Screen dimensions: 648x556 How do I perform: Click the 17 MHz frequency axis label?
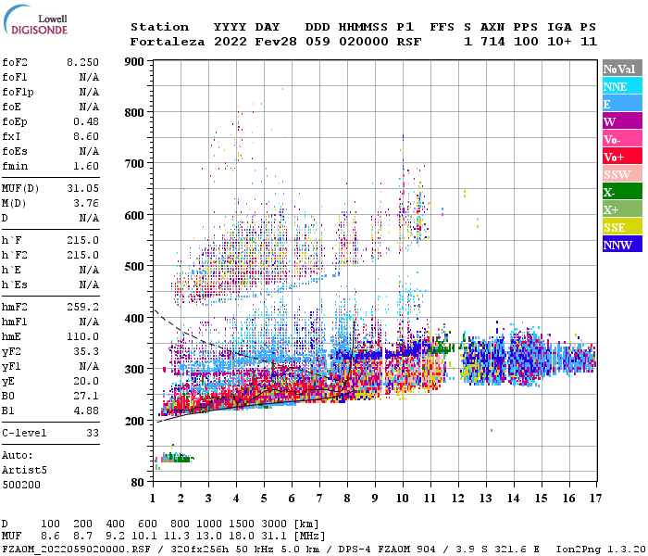coord(595,499)
